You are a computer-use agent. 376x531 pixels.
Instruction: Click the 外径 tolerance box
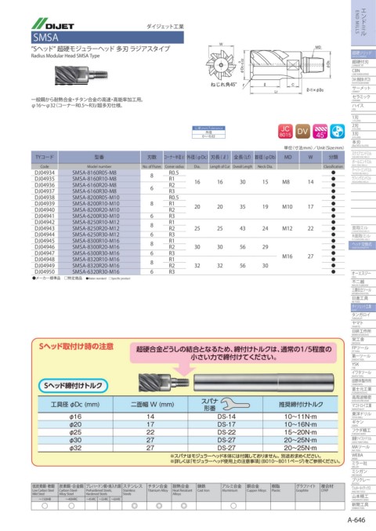208,133
